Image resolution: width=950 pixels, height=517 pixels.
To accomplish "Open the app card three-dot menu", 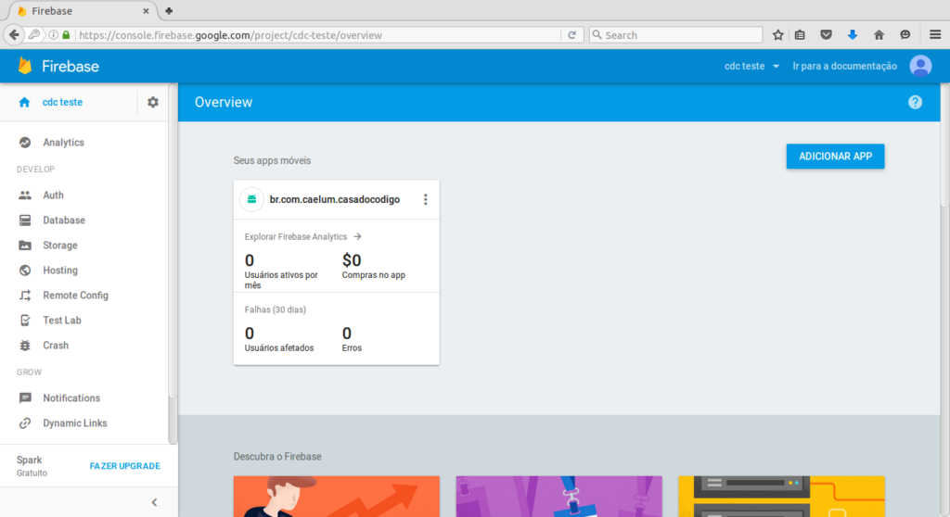I will pos(425,199).
